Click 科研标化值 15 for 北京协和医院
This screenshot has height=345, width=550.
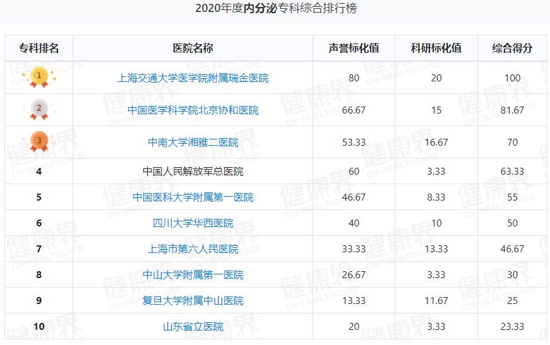coord(436,110)
